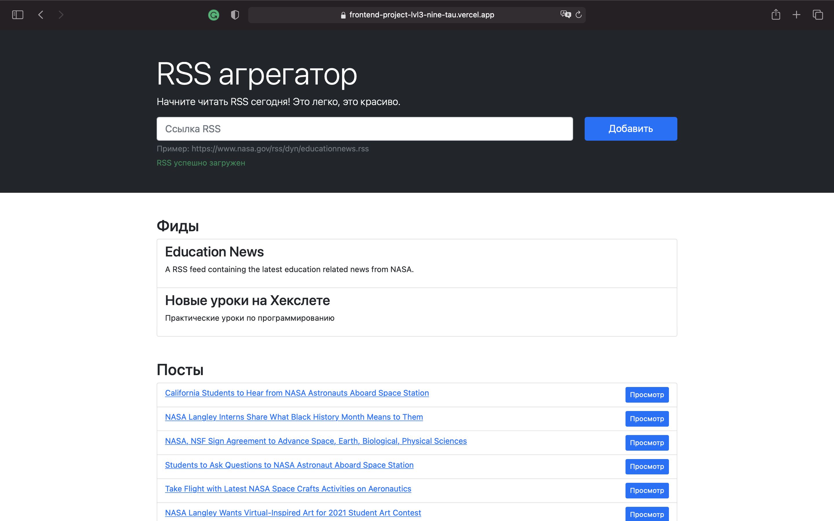The height and width of the screenshot is (521, 834).
Task: Click Просмотр for Take Flight post
Action: click(647, 491)
